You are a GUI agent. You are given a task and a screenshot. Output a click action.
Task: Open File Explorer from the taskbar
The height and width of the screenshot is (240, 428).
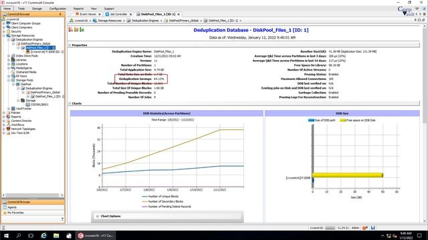click(x=56, y=235)
